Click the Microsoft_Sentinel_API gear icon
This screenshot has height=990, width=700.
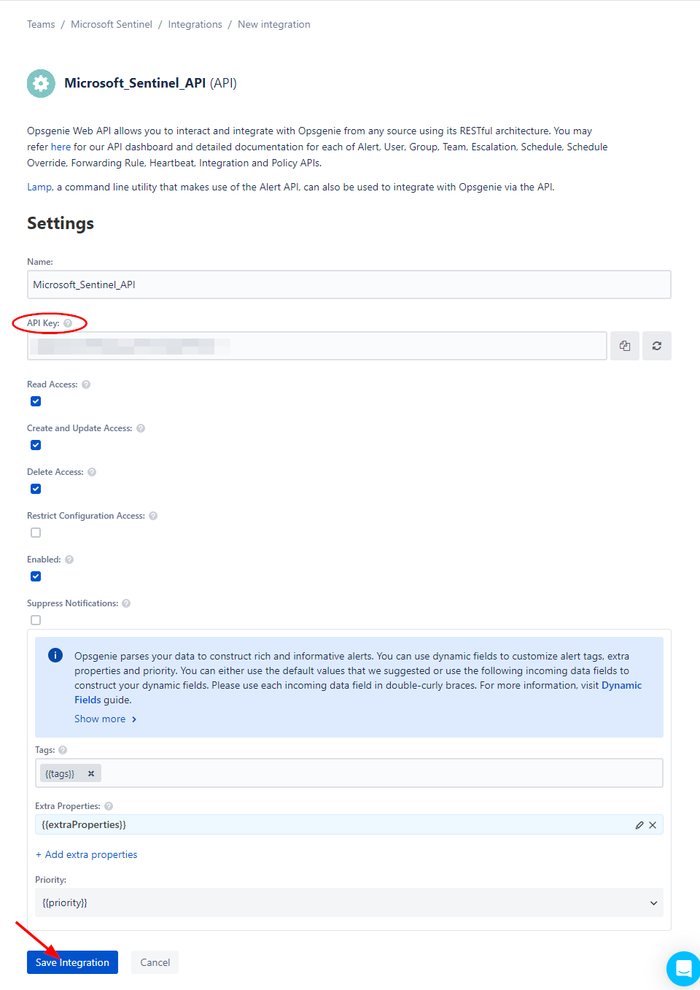[x=41, y=83]
